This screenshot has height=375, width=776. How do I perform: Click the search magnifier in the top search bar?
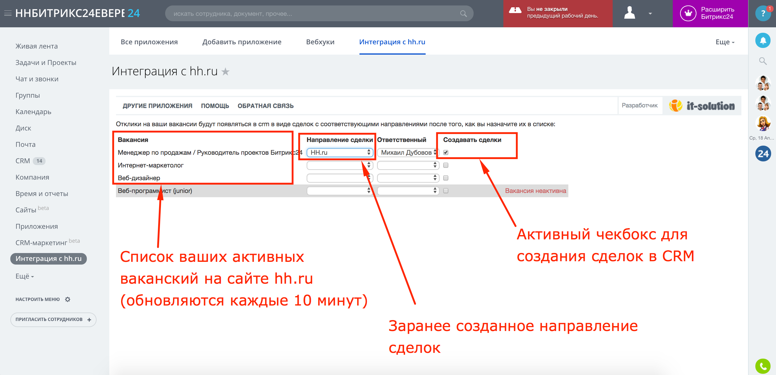(463, 14)
